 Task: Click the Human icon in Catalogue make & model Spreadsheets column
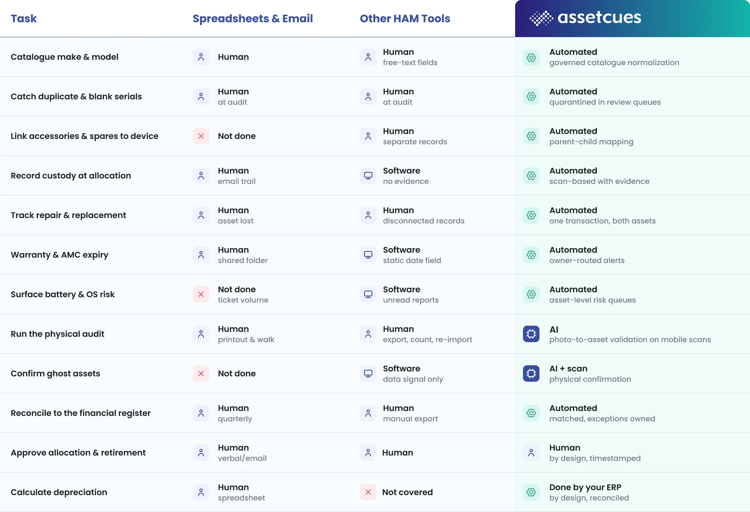[201, 57]
